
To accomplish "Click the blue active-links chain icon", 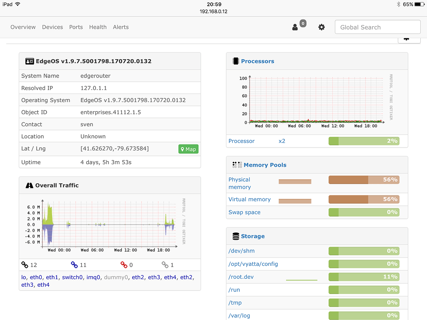I will 75,264.
